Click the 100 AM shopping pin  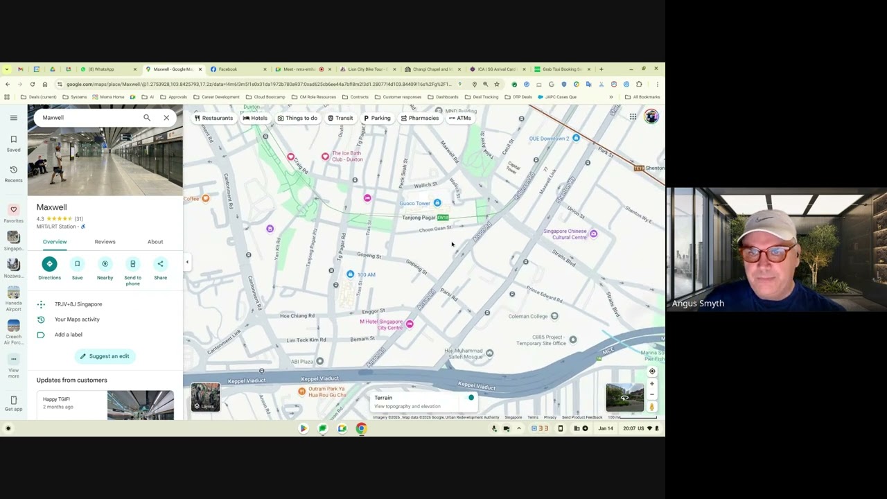pyautogui.click(x=350, y=274)
